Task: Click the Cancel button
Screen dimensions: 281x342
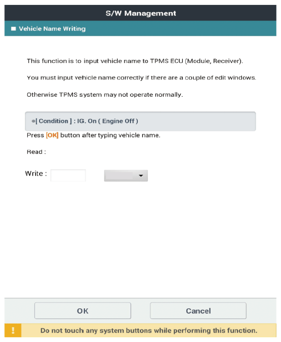Action: (198, 311)
